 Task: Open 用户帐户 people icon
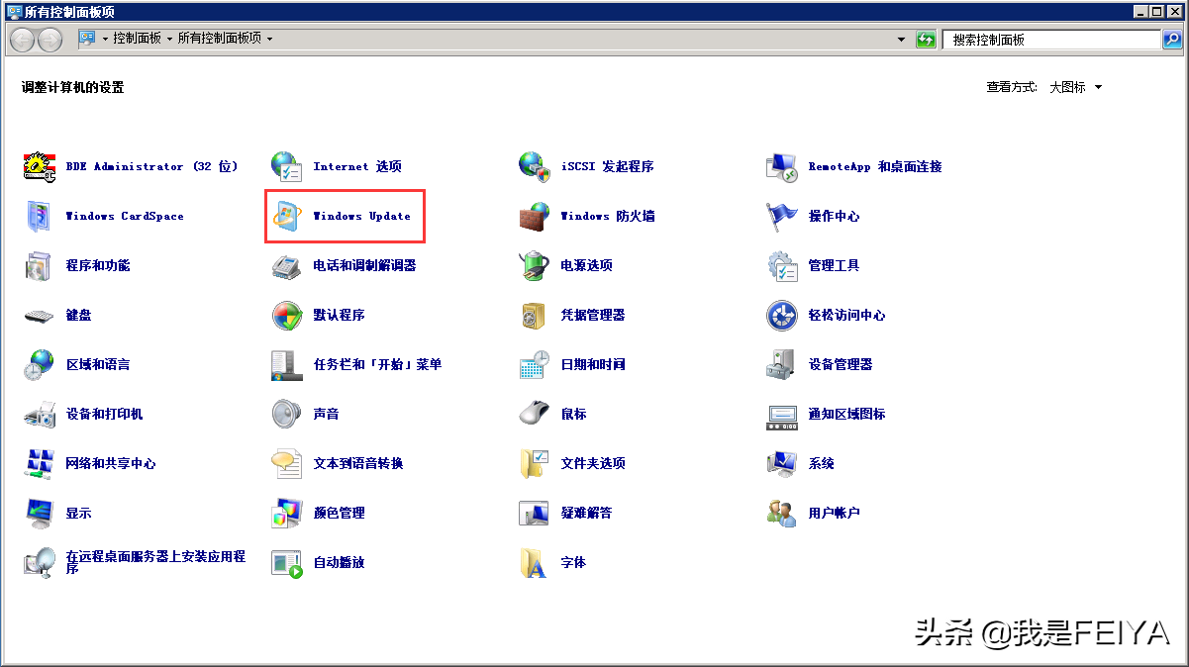782,513
